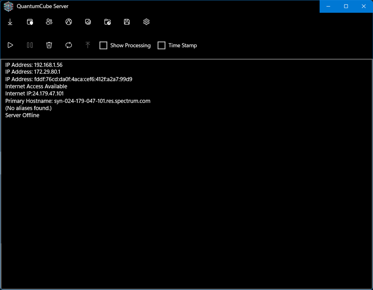Image resolution: width=373 pixels, height=290 pixels.
Task: Click the image gallery icon
Action: (x=88, y=22)
